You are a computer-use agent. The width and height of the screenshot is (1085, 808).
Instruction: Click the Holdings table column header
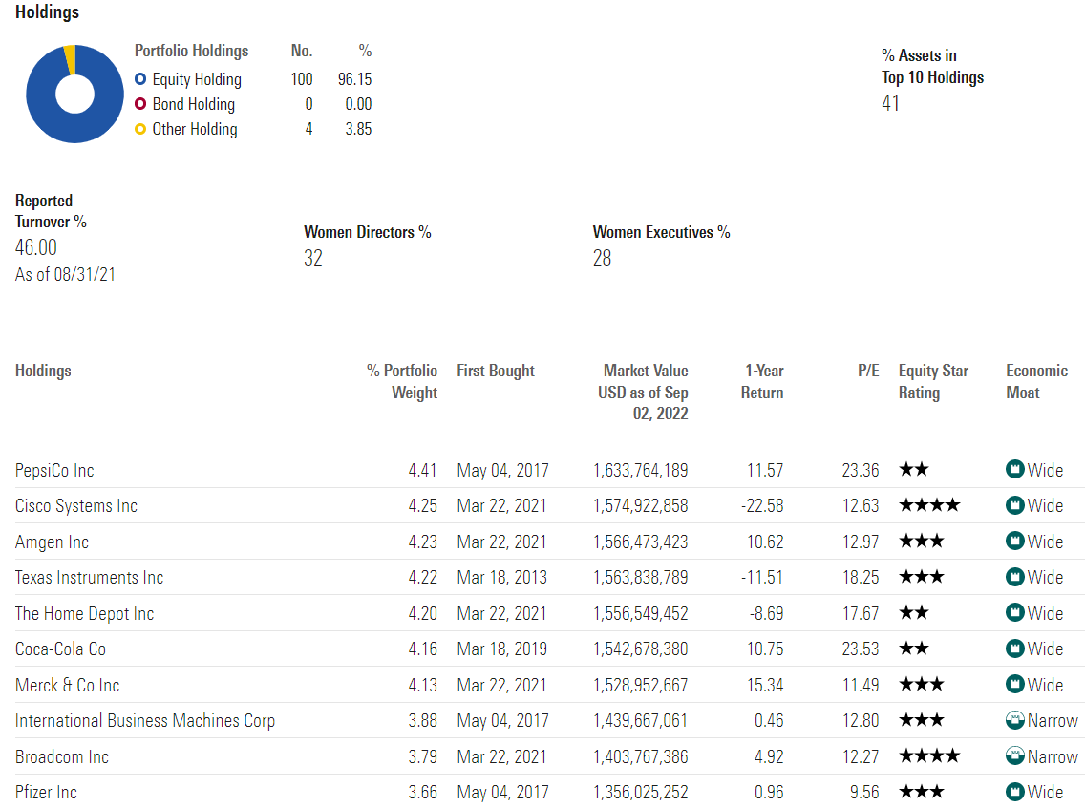click(x=43, y=371)
